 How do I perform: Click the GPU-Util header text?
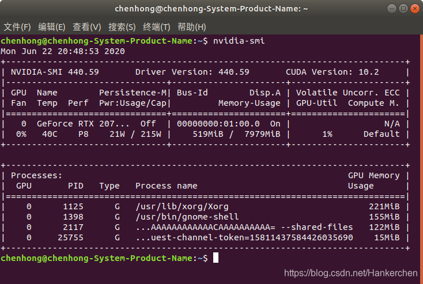[317, 103]
